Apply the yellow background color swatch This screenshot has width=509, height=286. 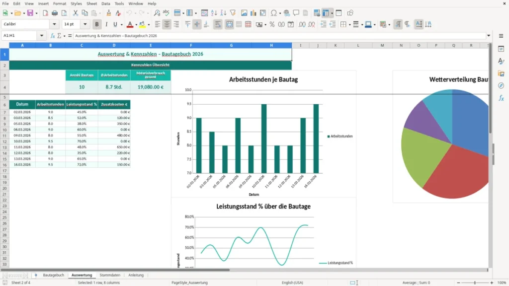pos(143,24)
